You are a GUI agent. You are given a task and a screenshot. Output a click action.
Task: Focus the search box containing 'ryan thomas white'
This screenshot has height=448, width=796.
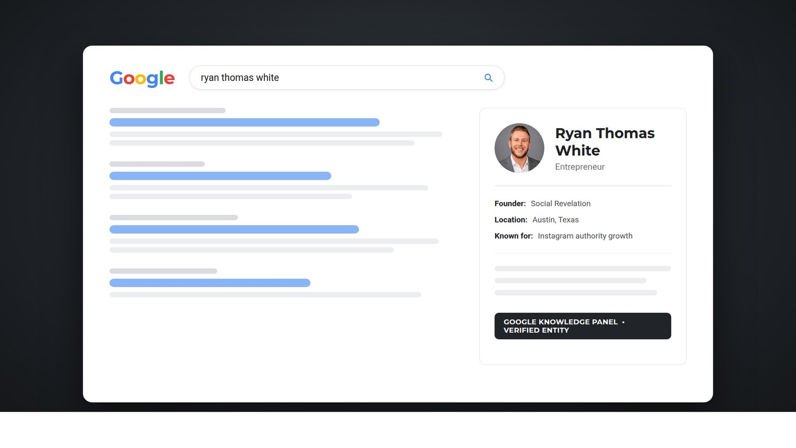tap(347, 78)
